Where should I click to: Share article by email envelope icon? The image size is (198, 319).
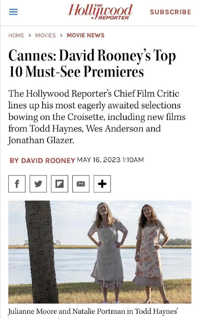81,184
